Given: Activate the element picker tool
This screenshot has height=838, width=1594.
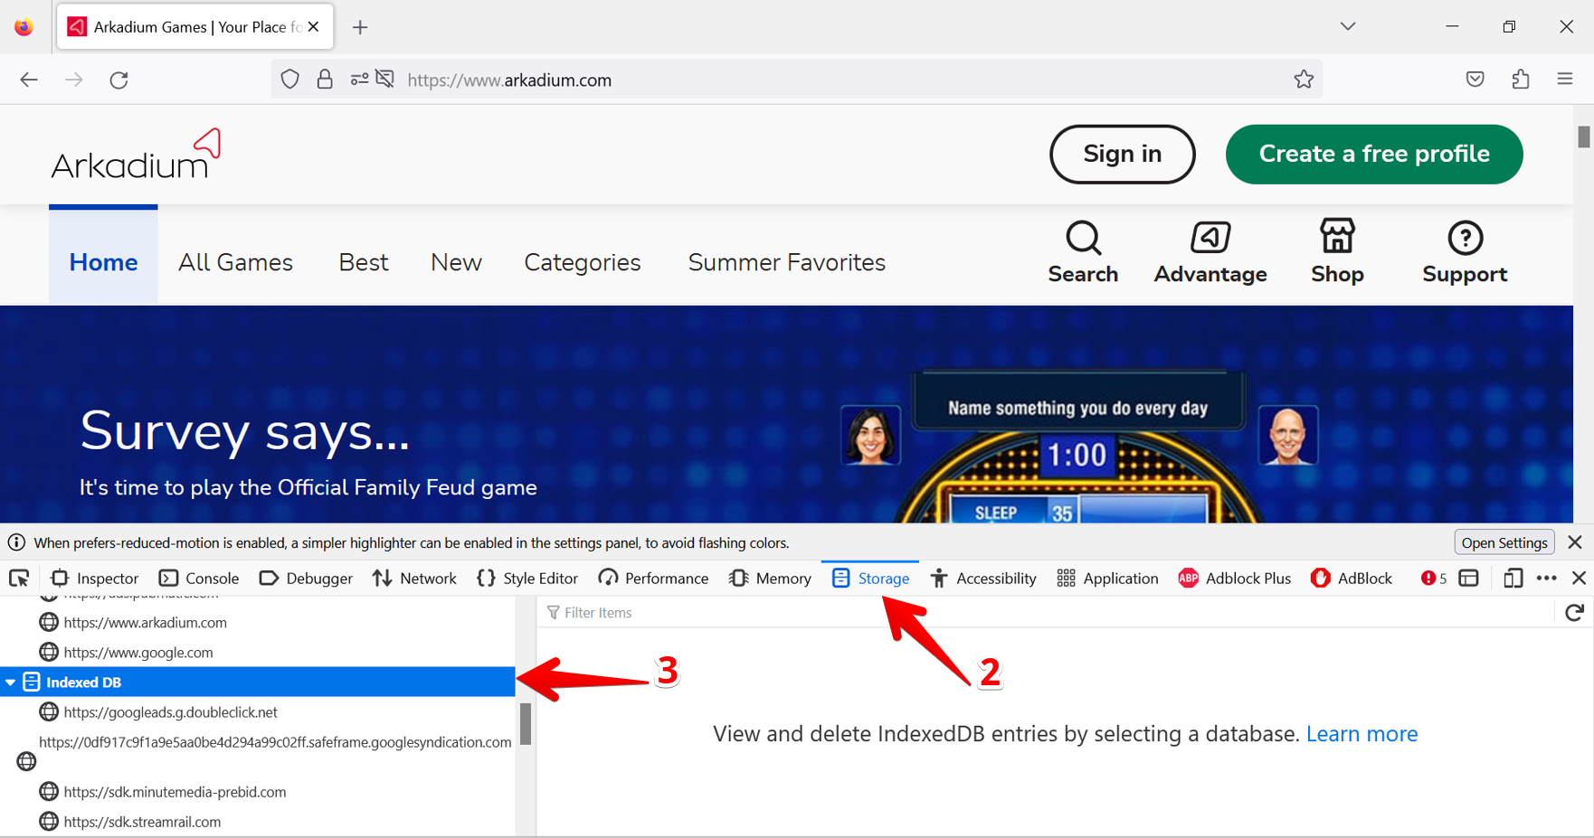Looking at the screenshot, I should point(19,579).
